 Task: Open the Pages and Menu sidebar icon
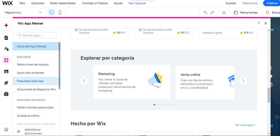point(6,38)
